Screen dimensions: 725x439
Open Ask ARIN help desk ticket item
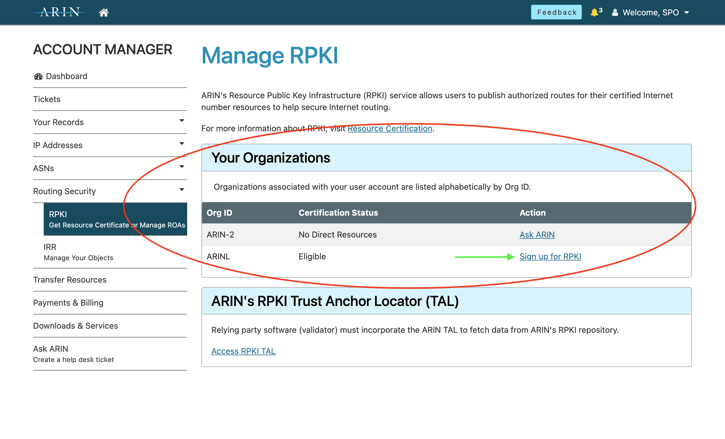(x=74, y=354)
